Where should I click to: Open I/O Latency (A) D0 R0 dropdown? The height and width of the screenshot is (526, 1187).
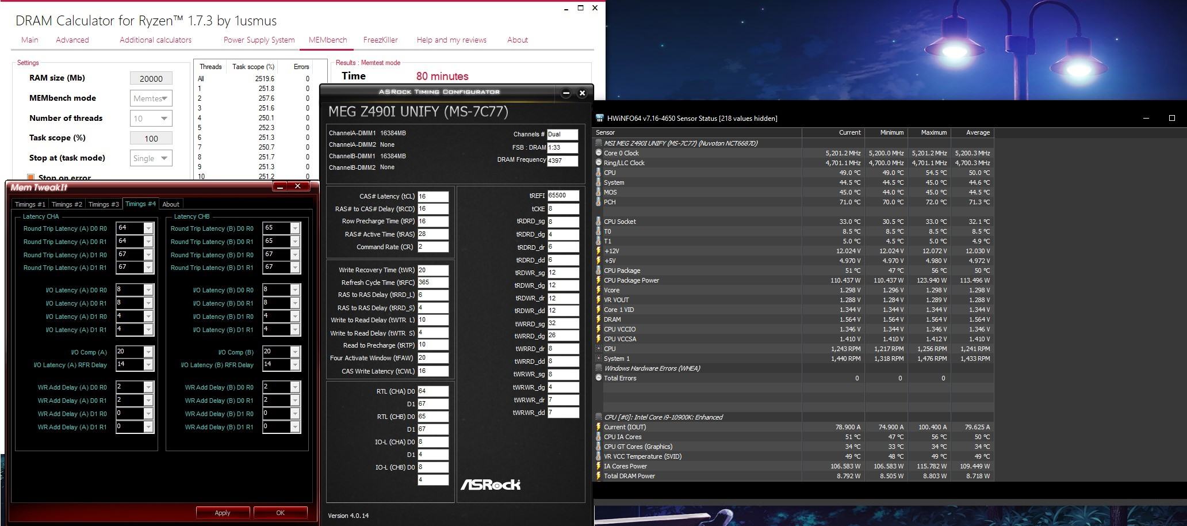(148, 290)
